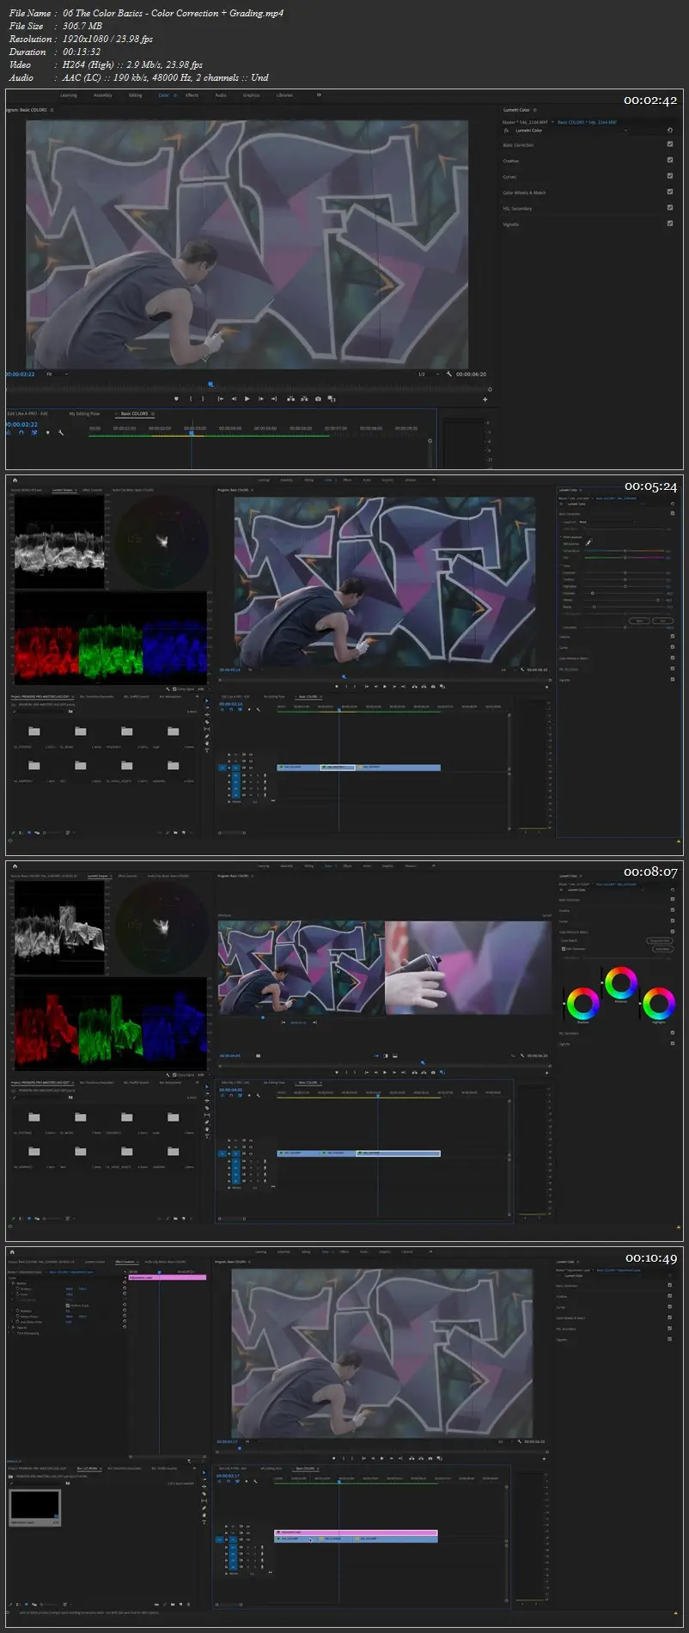Play the program monitor in the 00:02:42 frame
Screen dimensions: 689x1633
247,399
